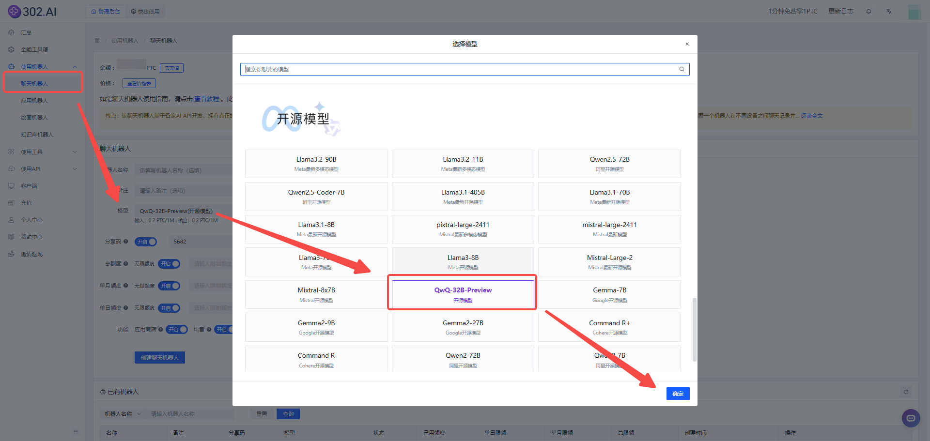930x441 pixels.
Task: Click the 查看价格表 button
Action: coord(139,83)
